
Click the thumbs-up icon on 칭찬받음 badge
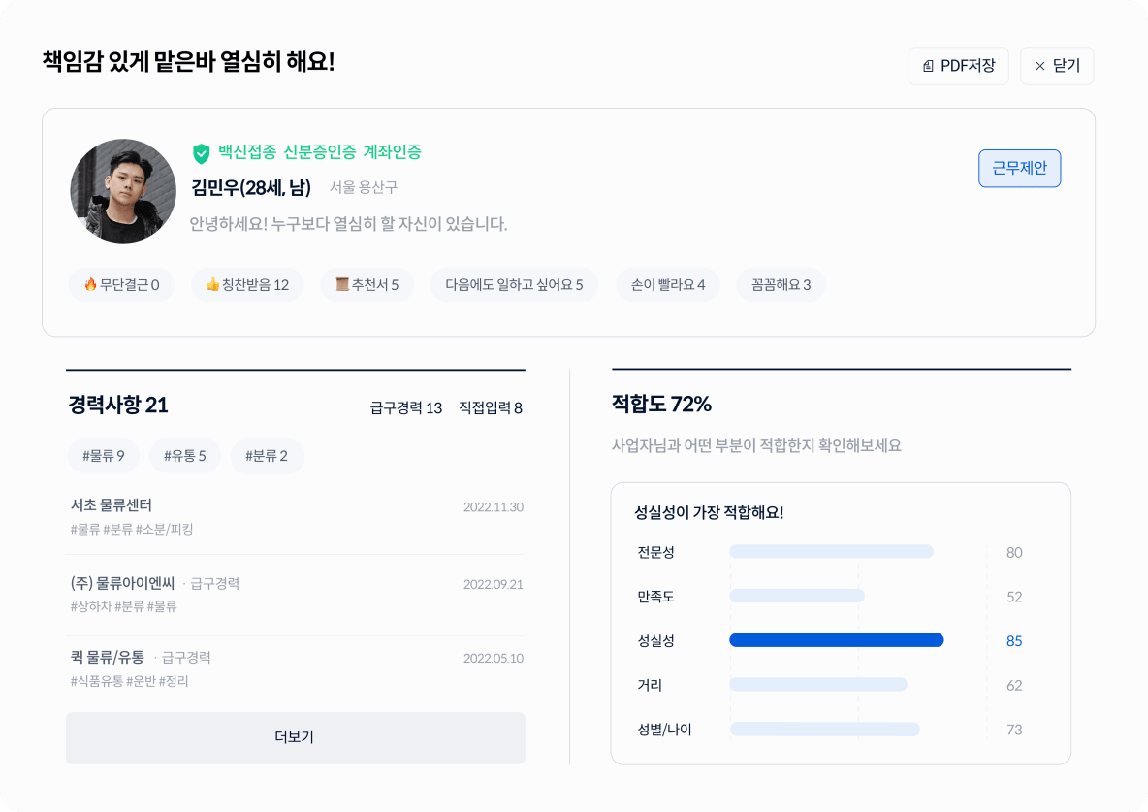click(209, 284)
